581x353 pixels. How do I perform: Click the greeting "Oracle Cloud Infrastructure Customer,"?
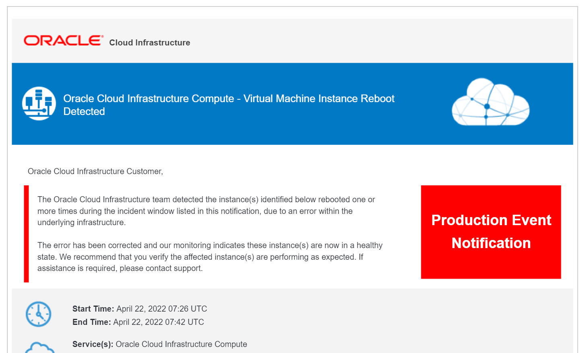coord(95,171)
